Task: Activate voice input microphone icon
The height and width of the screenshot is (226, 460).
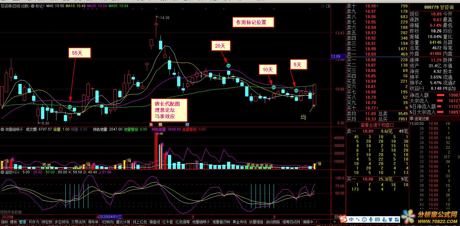Action: tap(370, 220)
